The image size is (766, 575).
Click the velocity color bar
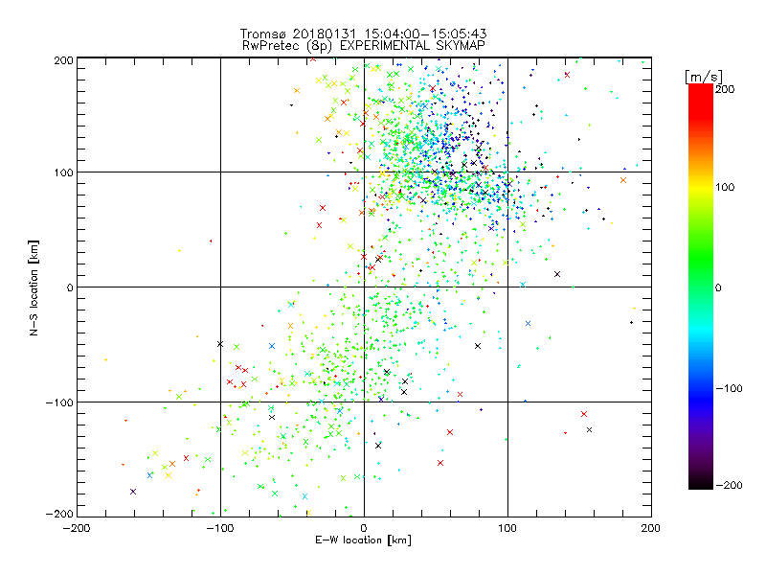pos(701,286)
